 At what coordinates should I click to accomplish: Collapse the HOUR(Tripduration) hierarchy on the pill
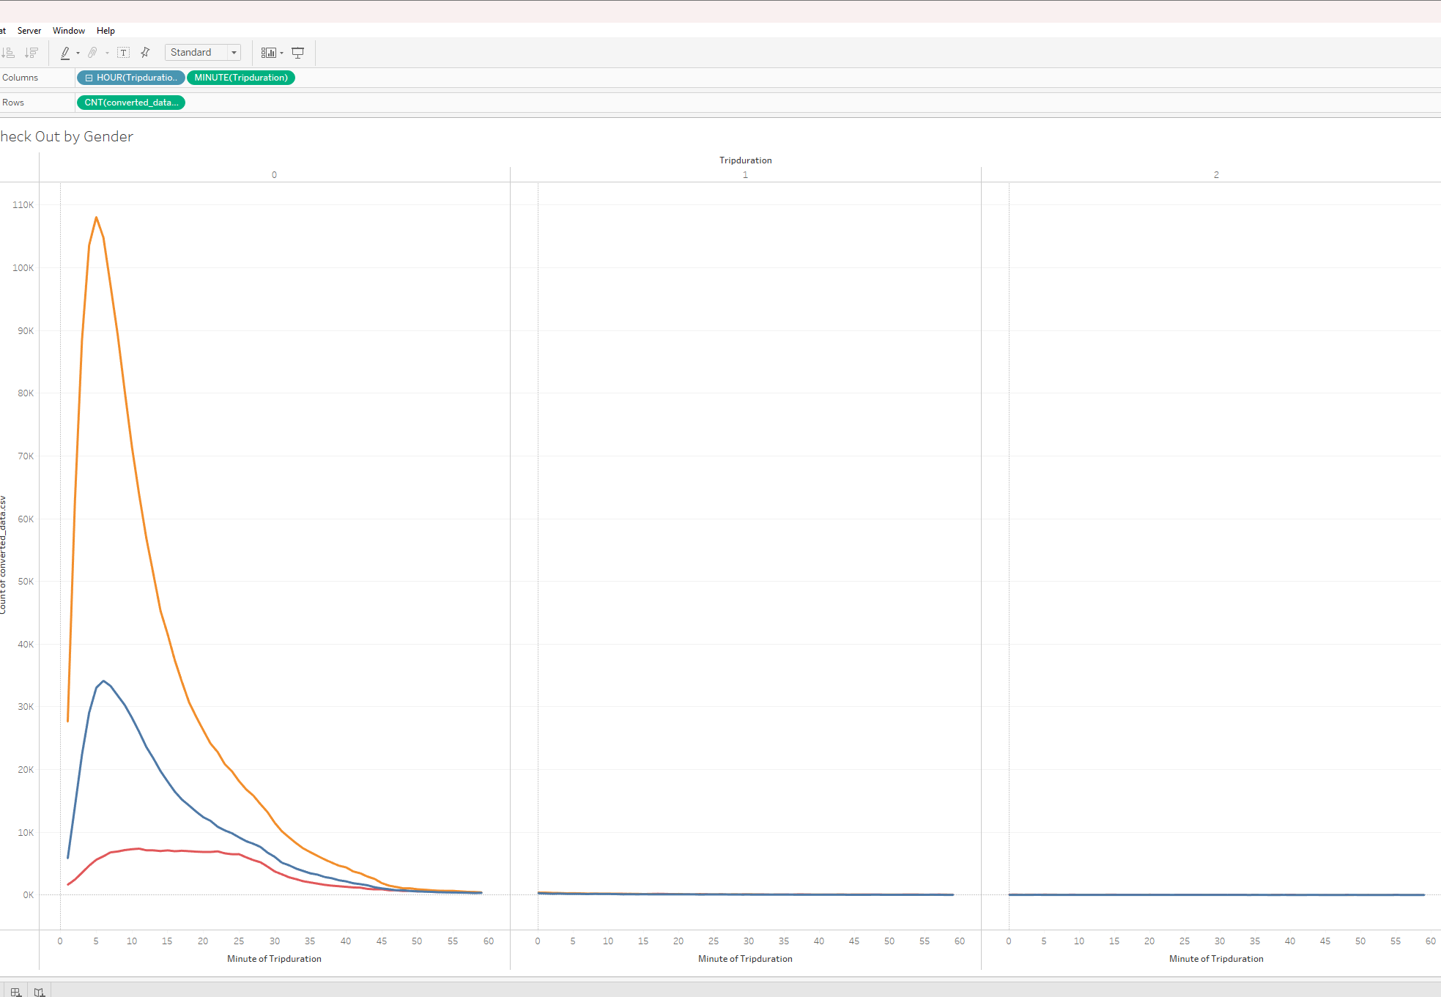pos(89,78)
